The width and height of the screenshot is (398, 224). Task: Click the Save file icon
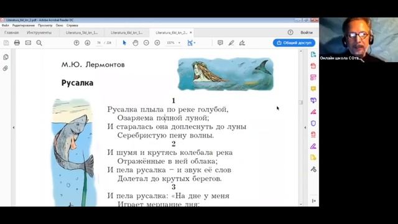[x=6, y=43]
